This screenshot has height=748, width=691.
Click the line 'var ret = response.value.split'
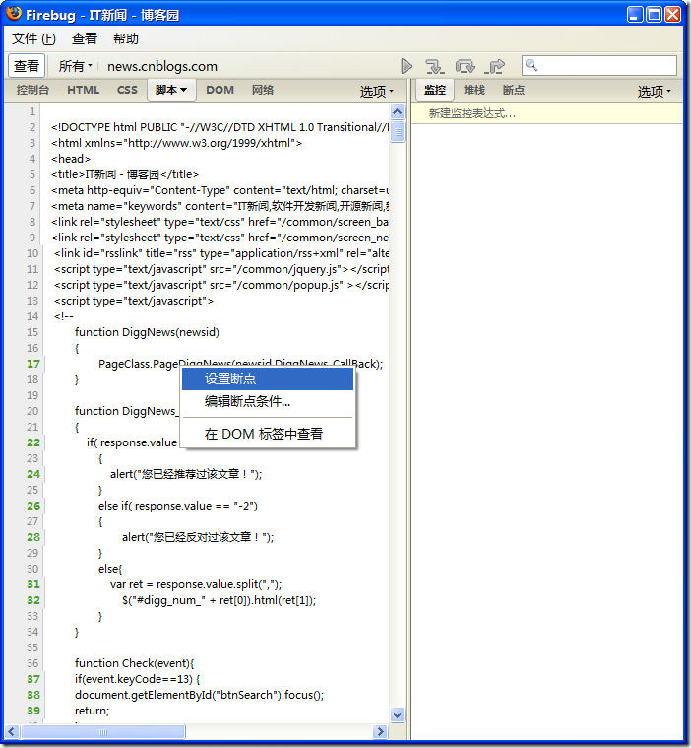(196, 584)
